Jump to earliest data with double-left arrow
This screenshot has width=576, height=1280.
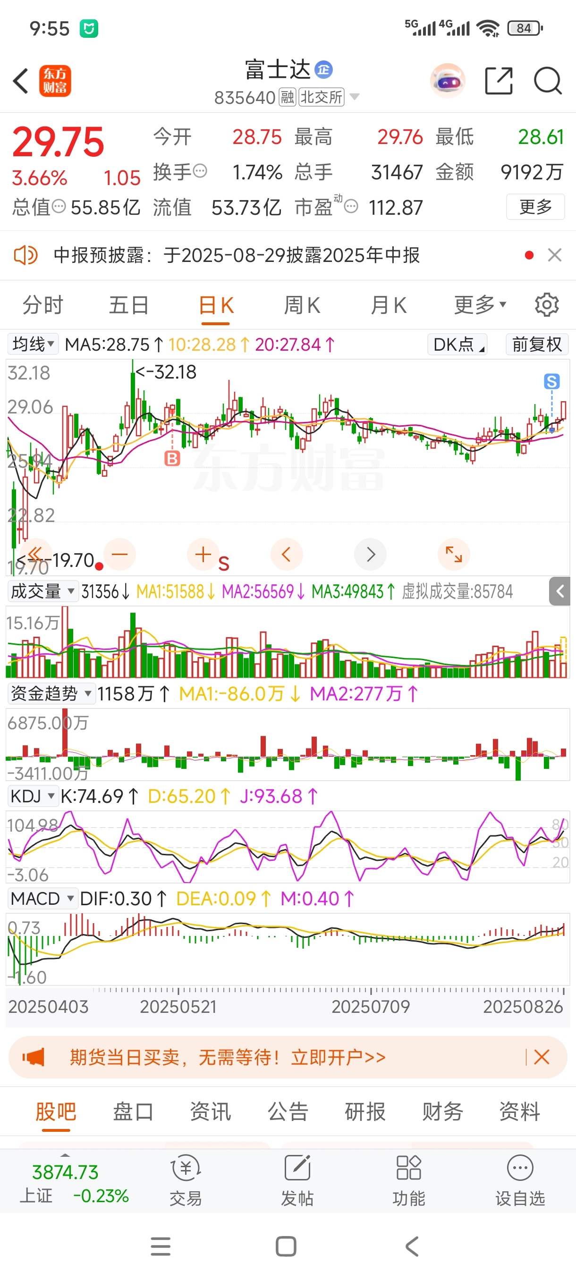[x=35, y=554]
